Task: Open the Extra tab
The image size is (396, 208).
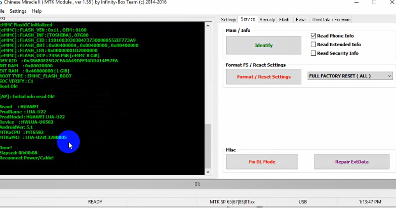Action: (300, 19)
